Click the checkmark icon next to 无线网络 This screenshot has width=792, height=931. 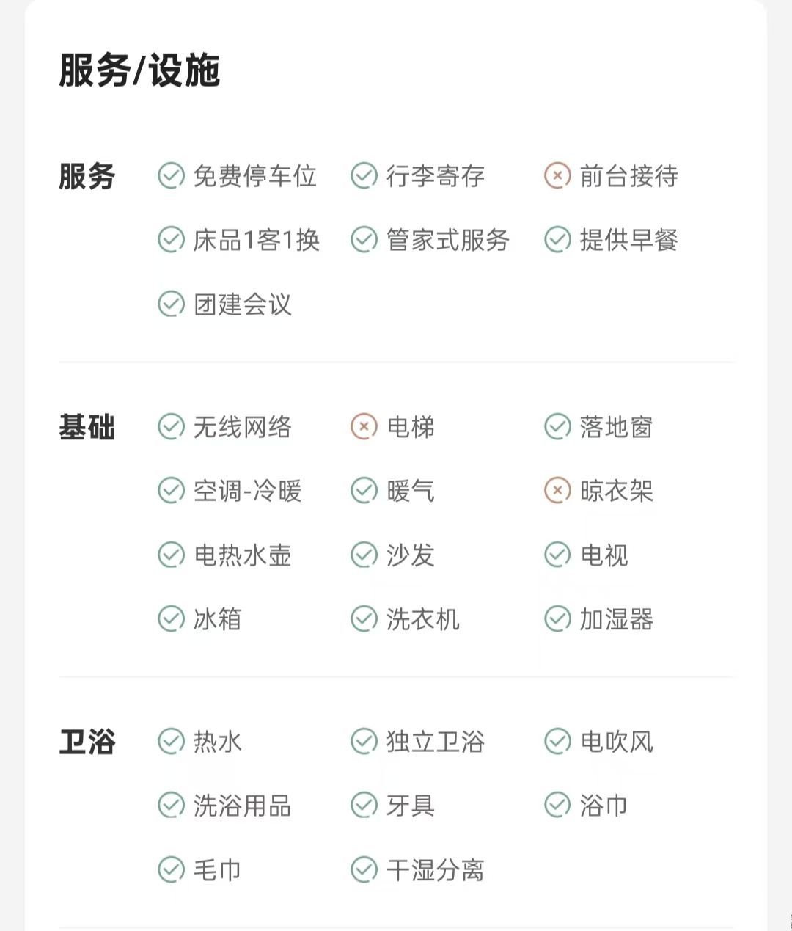point(171,426)
